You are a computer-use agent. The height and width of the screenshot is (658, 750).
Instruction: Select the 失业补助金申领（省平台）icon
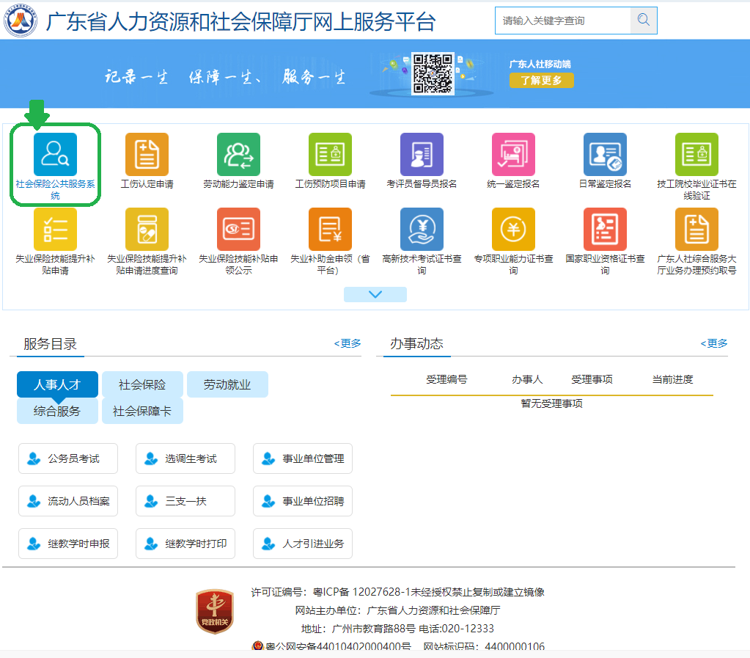click(x=329, y=229)
